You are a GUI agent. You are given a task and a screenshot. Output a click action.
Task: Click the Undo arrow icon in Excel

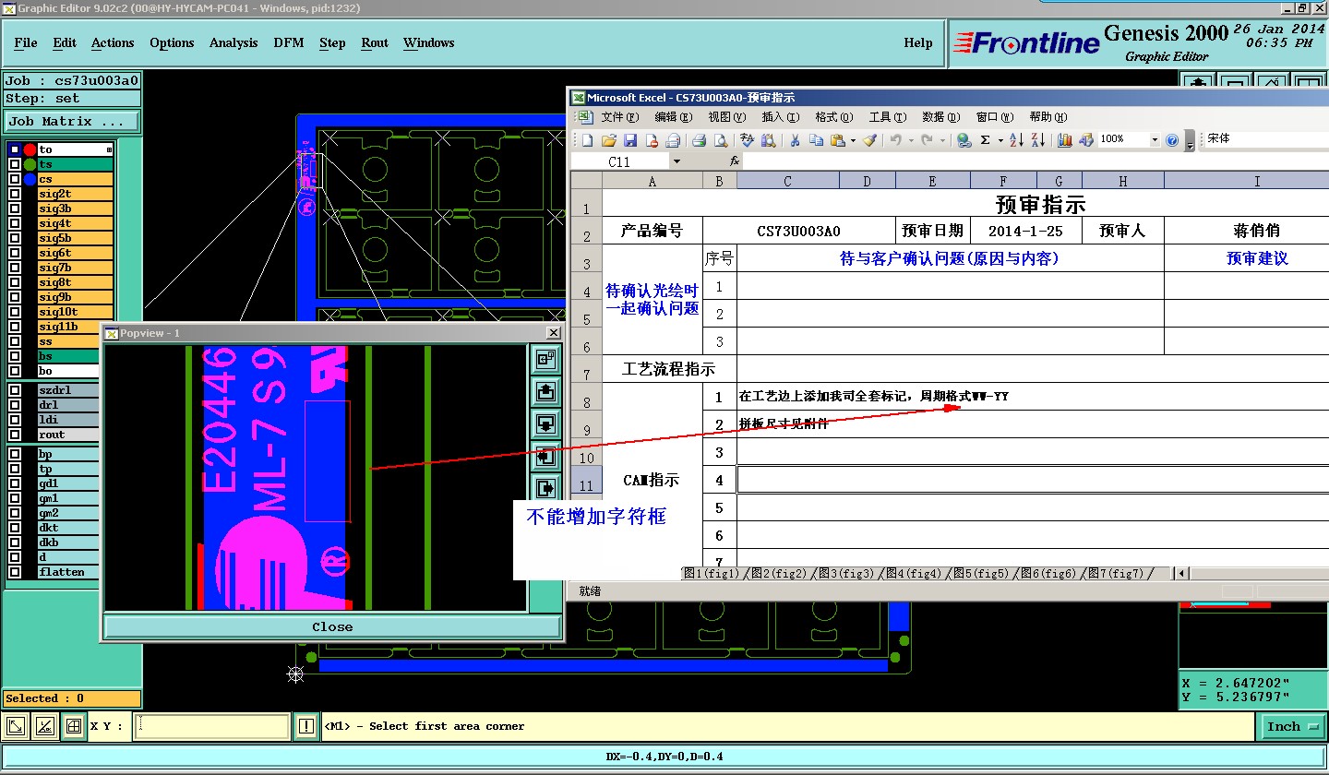tap(894, 140)
